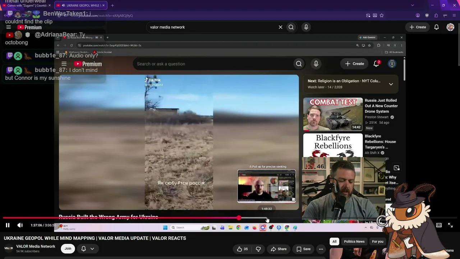Screen dimensions: 460x259
Task: Open VALOR channel avatar
Action: tap(9, 248)
